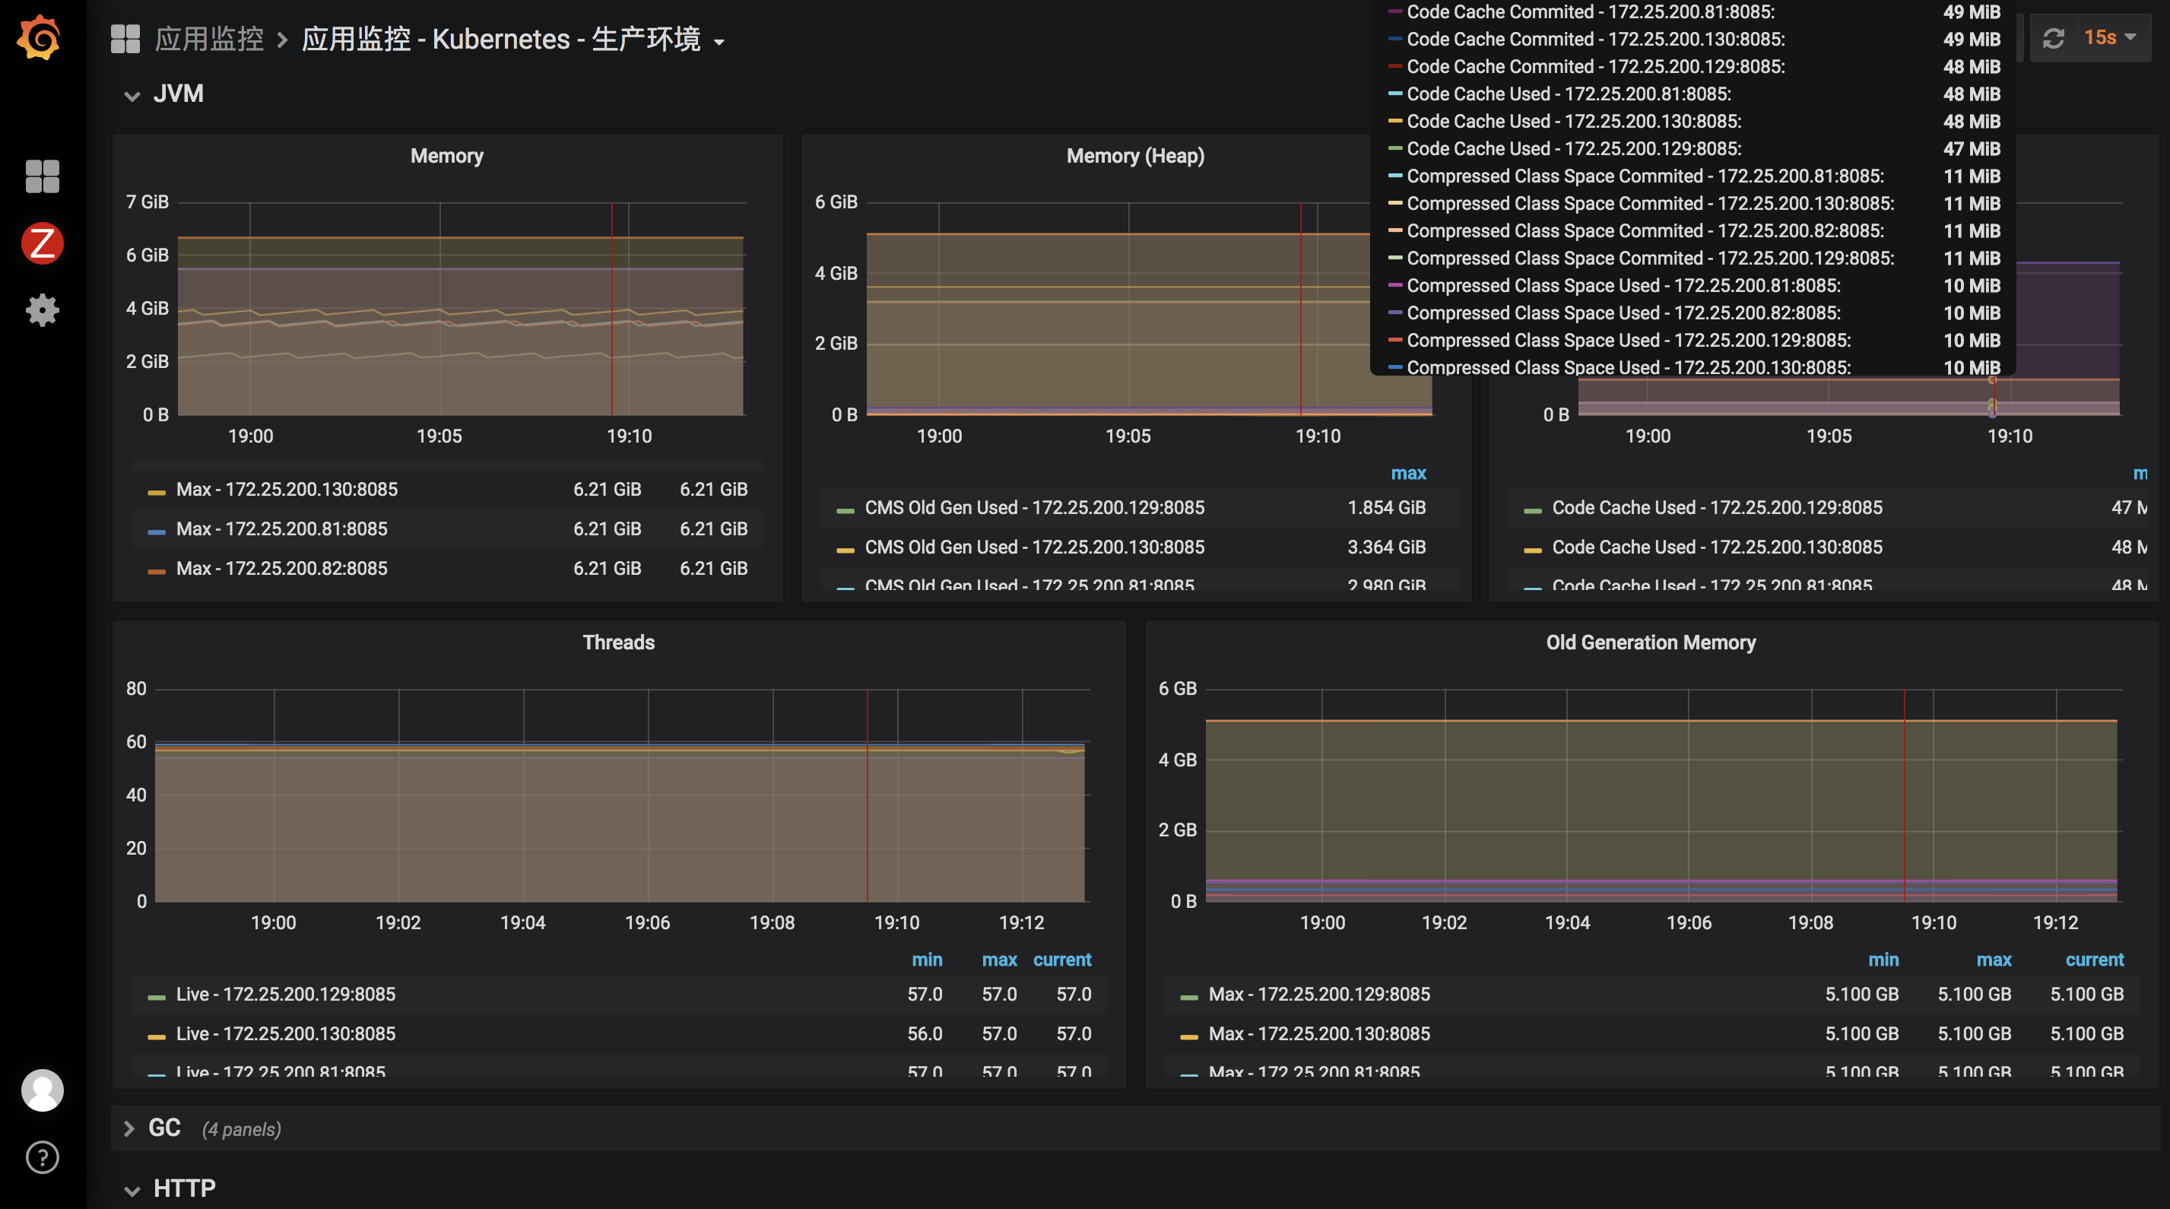
Task: Collapse the JVM row section
Action: tap(178, 94)
